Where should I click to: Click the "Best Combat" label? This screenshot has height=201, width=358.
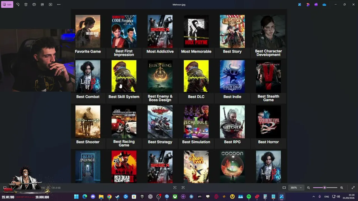[88, 97]
